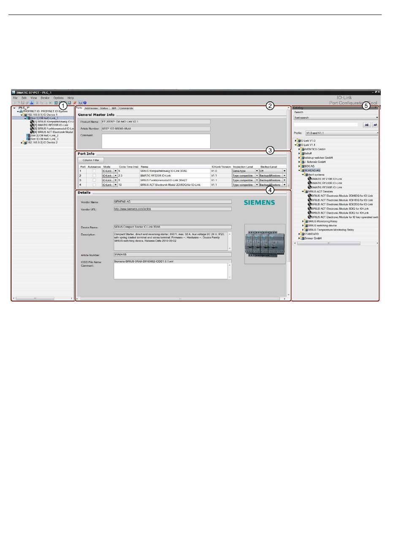This screenshot has height=549, width=401.
Task: Click PROFINET IO-System network icon in tree
Action: [21, 111]
